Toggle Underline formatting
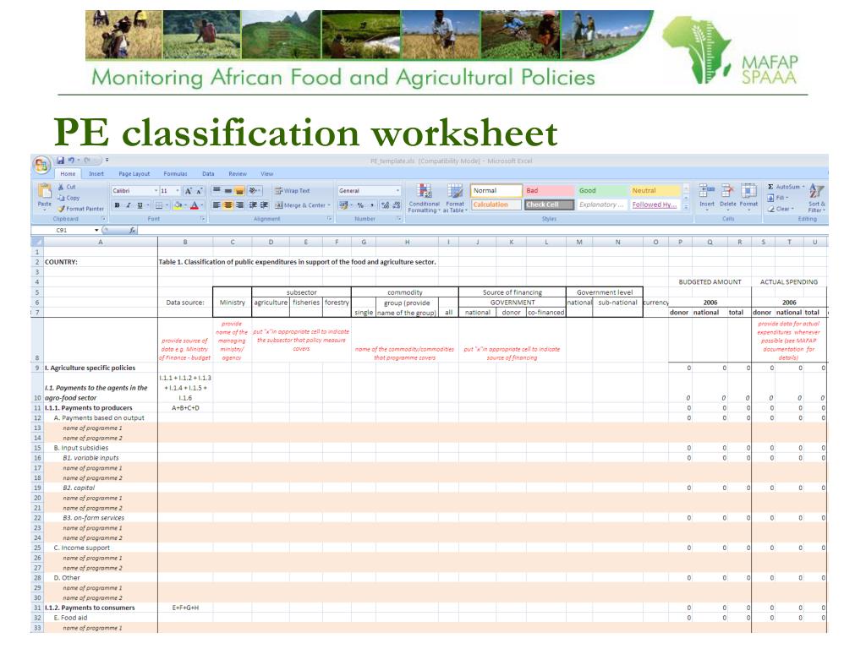This screenshot has width=866, height=649. [140, 205]
